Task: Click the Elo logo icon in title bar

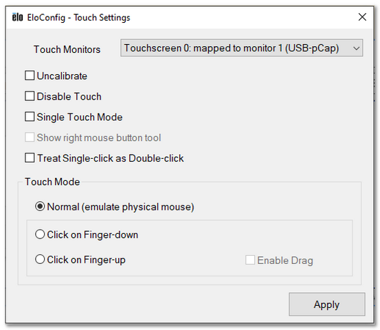Action: point(17,17)
